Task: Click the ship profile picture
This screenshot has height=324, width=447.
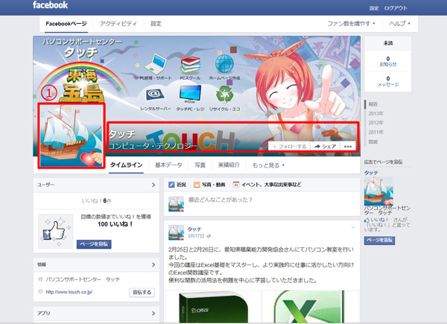Action: pyautogui.click(x=72, y=136)
